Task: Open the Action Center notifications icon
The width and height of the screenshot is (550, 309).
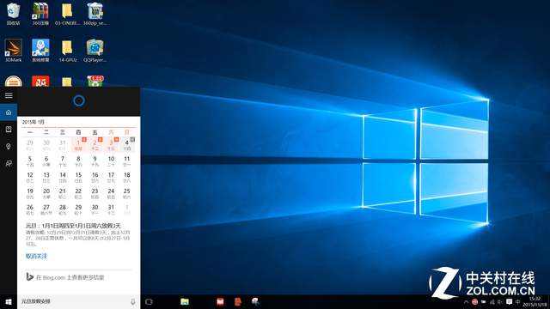Action: click(509, 301)
